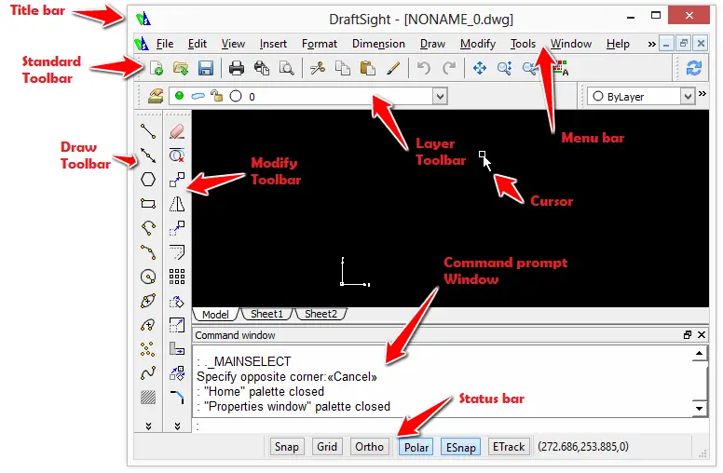Select the Offset tool in the Modify toolbar
723x473 pixels.
click(x=177, y=252)
